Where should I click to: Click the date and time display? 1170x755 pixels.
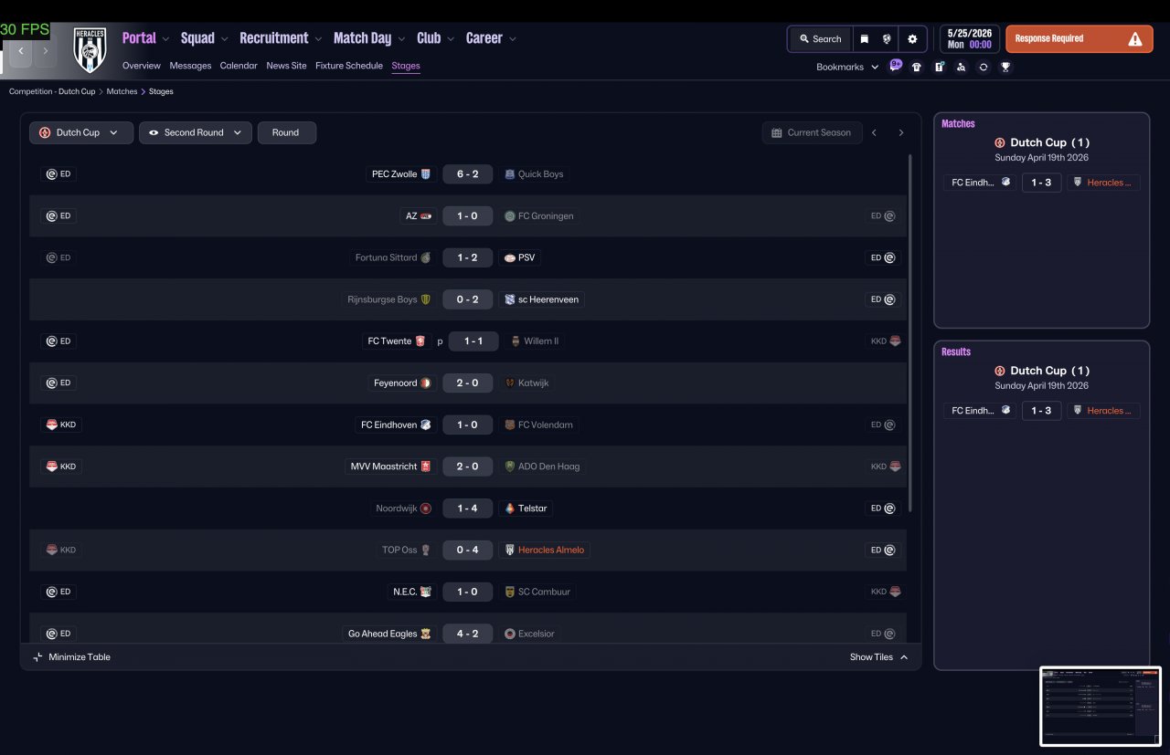(x=969, y=38)
